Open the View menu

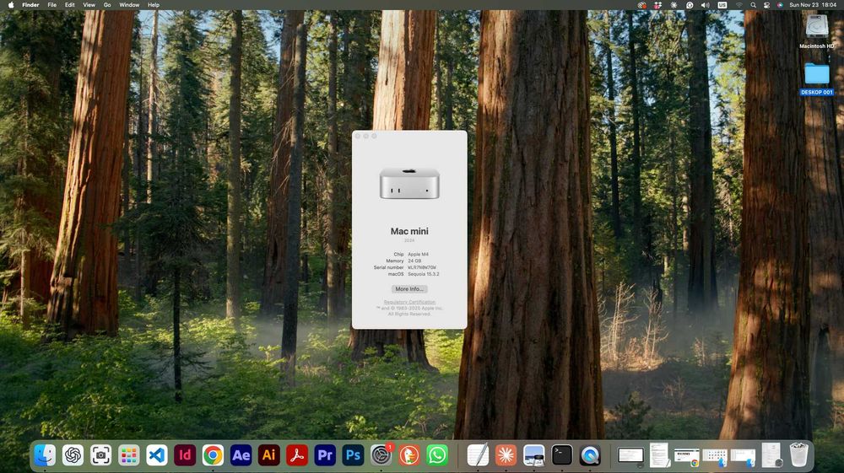click(89, 5)
